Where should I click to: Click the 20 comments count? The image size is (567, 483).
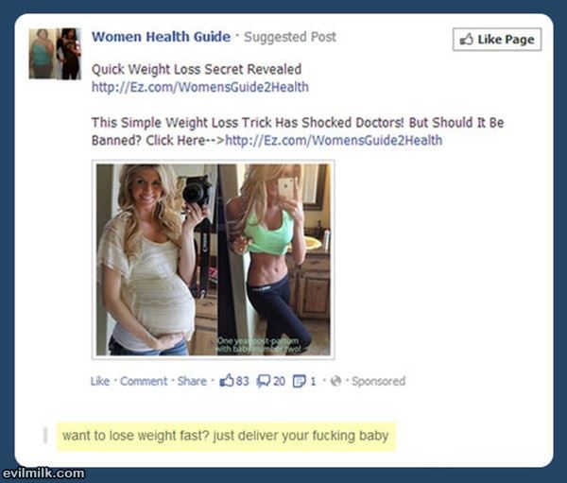(x=279, y=381)
